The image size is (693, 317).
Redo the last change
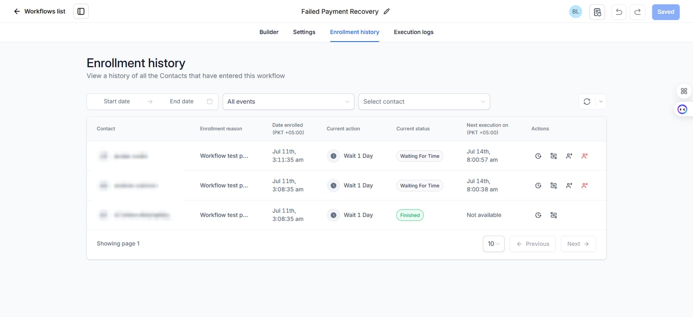pyautogui.click(x=638, y=12)
